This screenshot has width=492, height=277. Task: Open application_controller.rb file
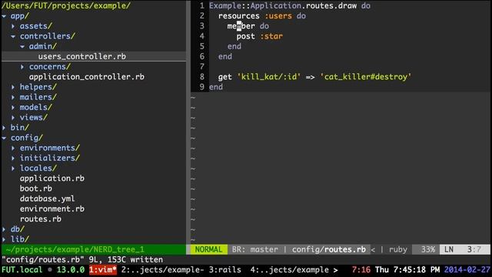click(87, 77)
